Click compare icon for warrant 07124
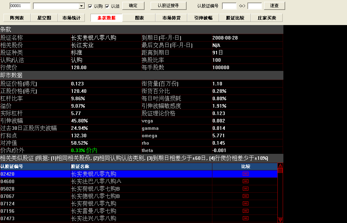 click(x=246, y=204)
